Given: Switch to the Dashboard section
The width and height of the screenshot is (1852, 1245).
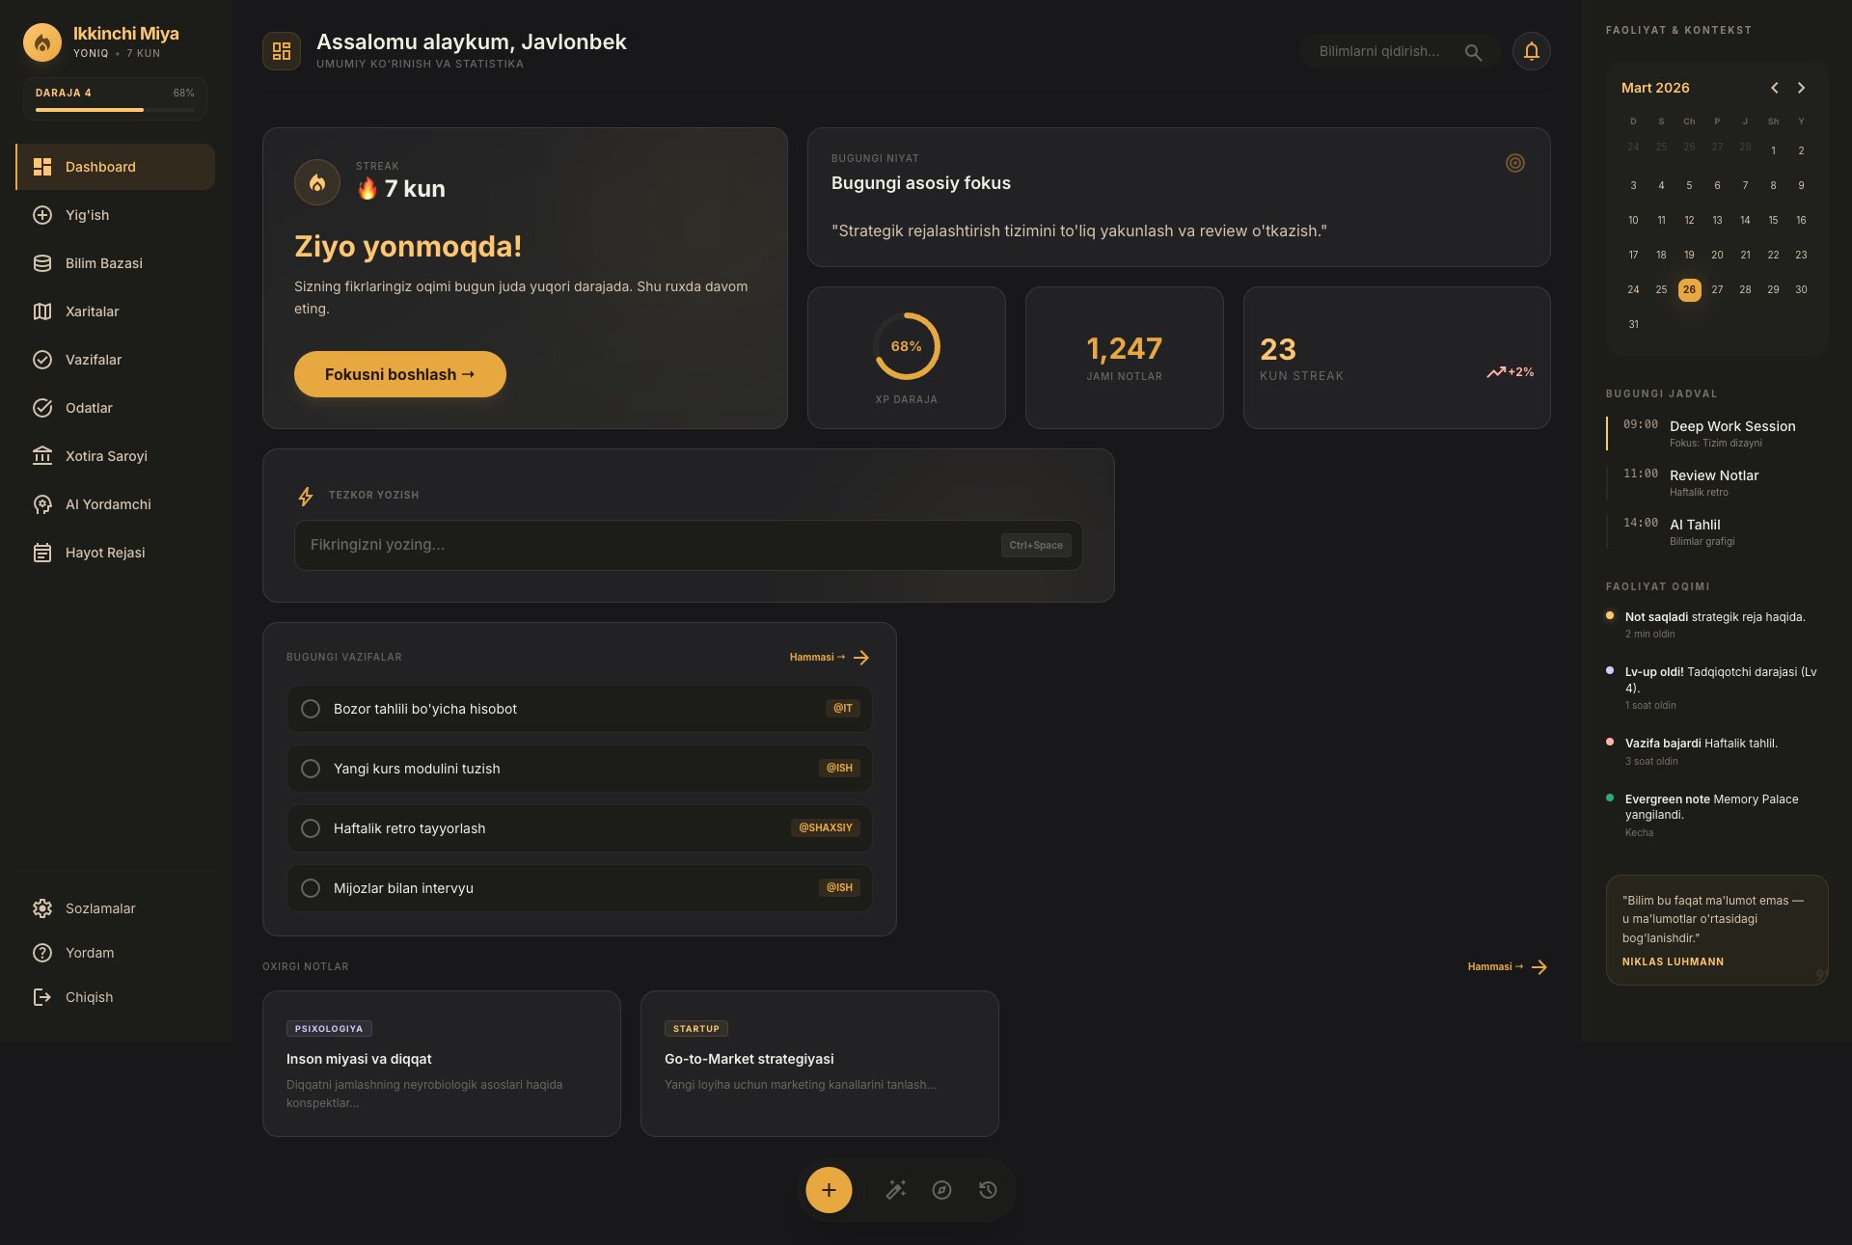Looking at the screenshot, I should (100, 167).
